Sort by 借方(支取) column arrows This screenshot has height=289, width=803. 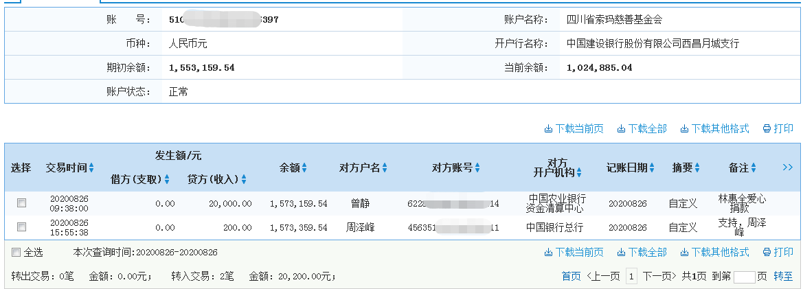[x=167, y=180]
